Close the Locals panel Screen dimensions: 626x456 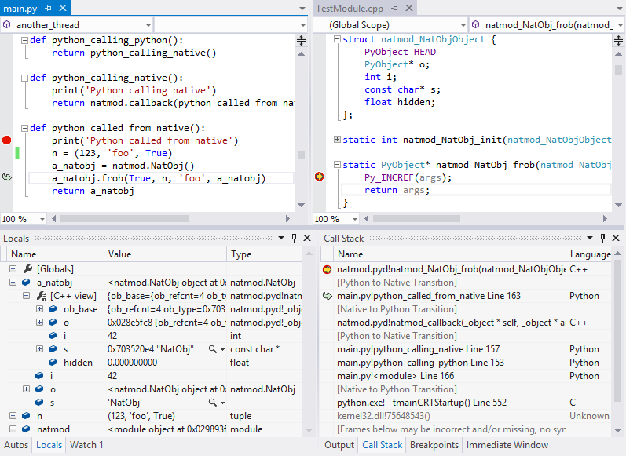pos(306,238)
